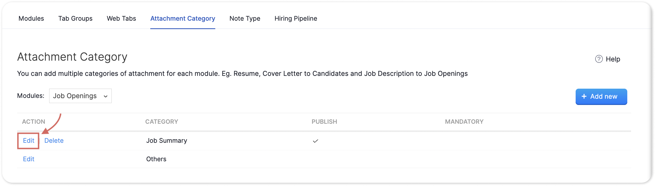Switch to the Modules tab
This screenshot has height=186, width=655.
click(31, 18)
